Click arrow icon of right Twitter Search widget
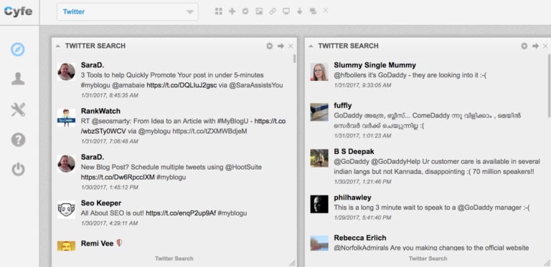This screenshot has width=551, height=267. point(535,46)
